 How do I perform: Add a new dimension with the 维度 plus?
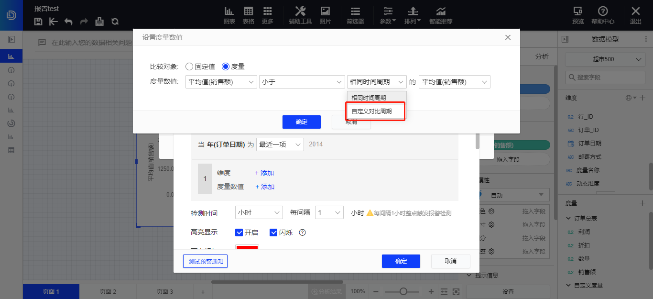(x=642, y=98)
